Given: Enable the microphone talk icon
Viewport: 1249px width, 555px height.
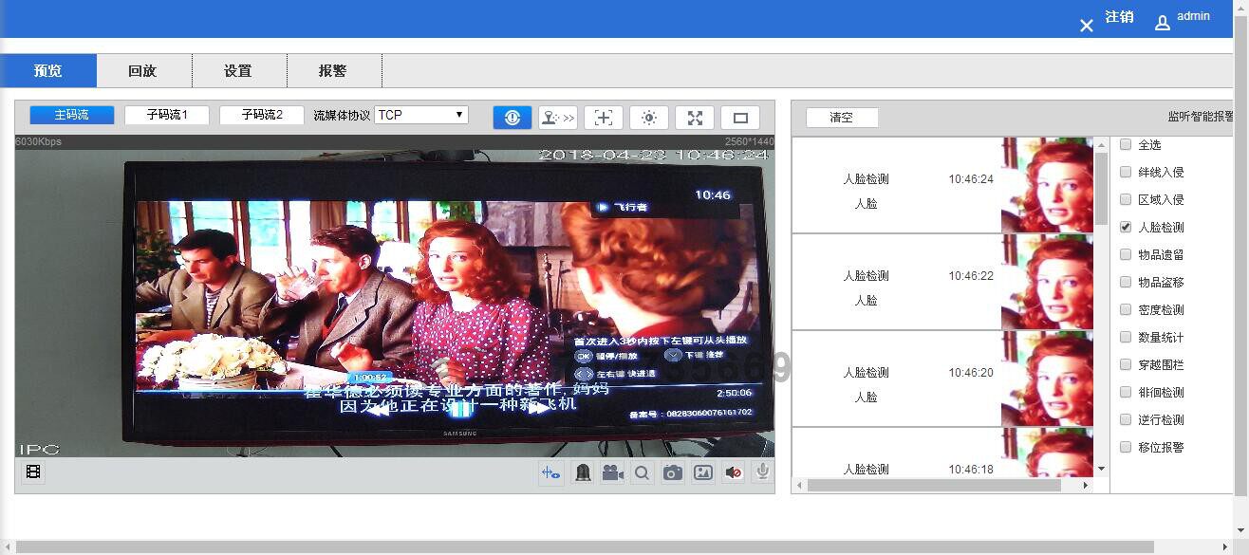Looking at the screenshot, I should 762,472.
